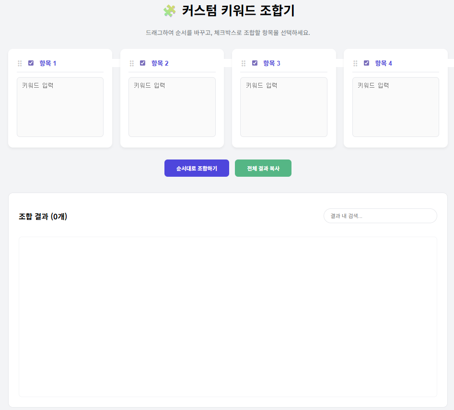This screenshot has height=410, width=454.
Task: Uncheck the 항목 1 checkbox
Action: click(x=31, y=62)
